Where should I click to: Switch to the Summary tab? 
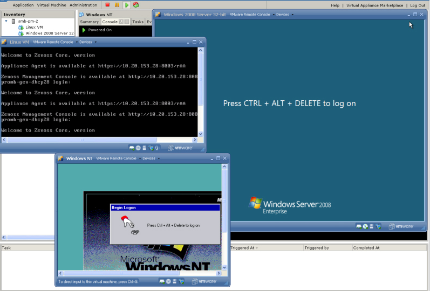point(89,22)
